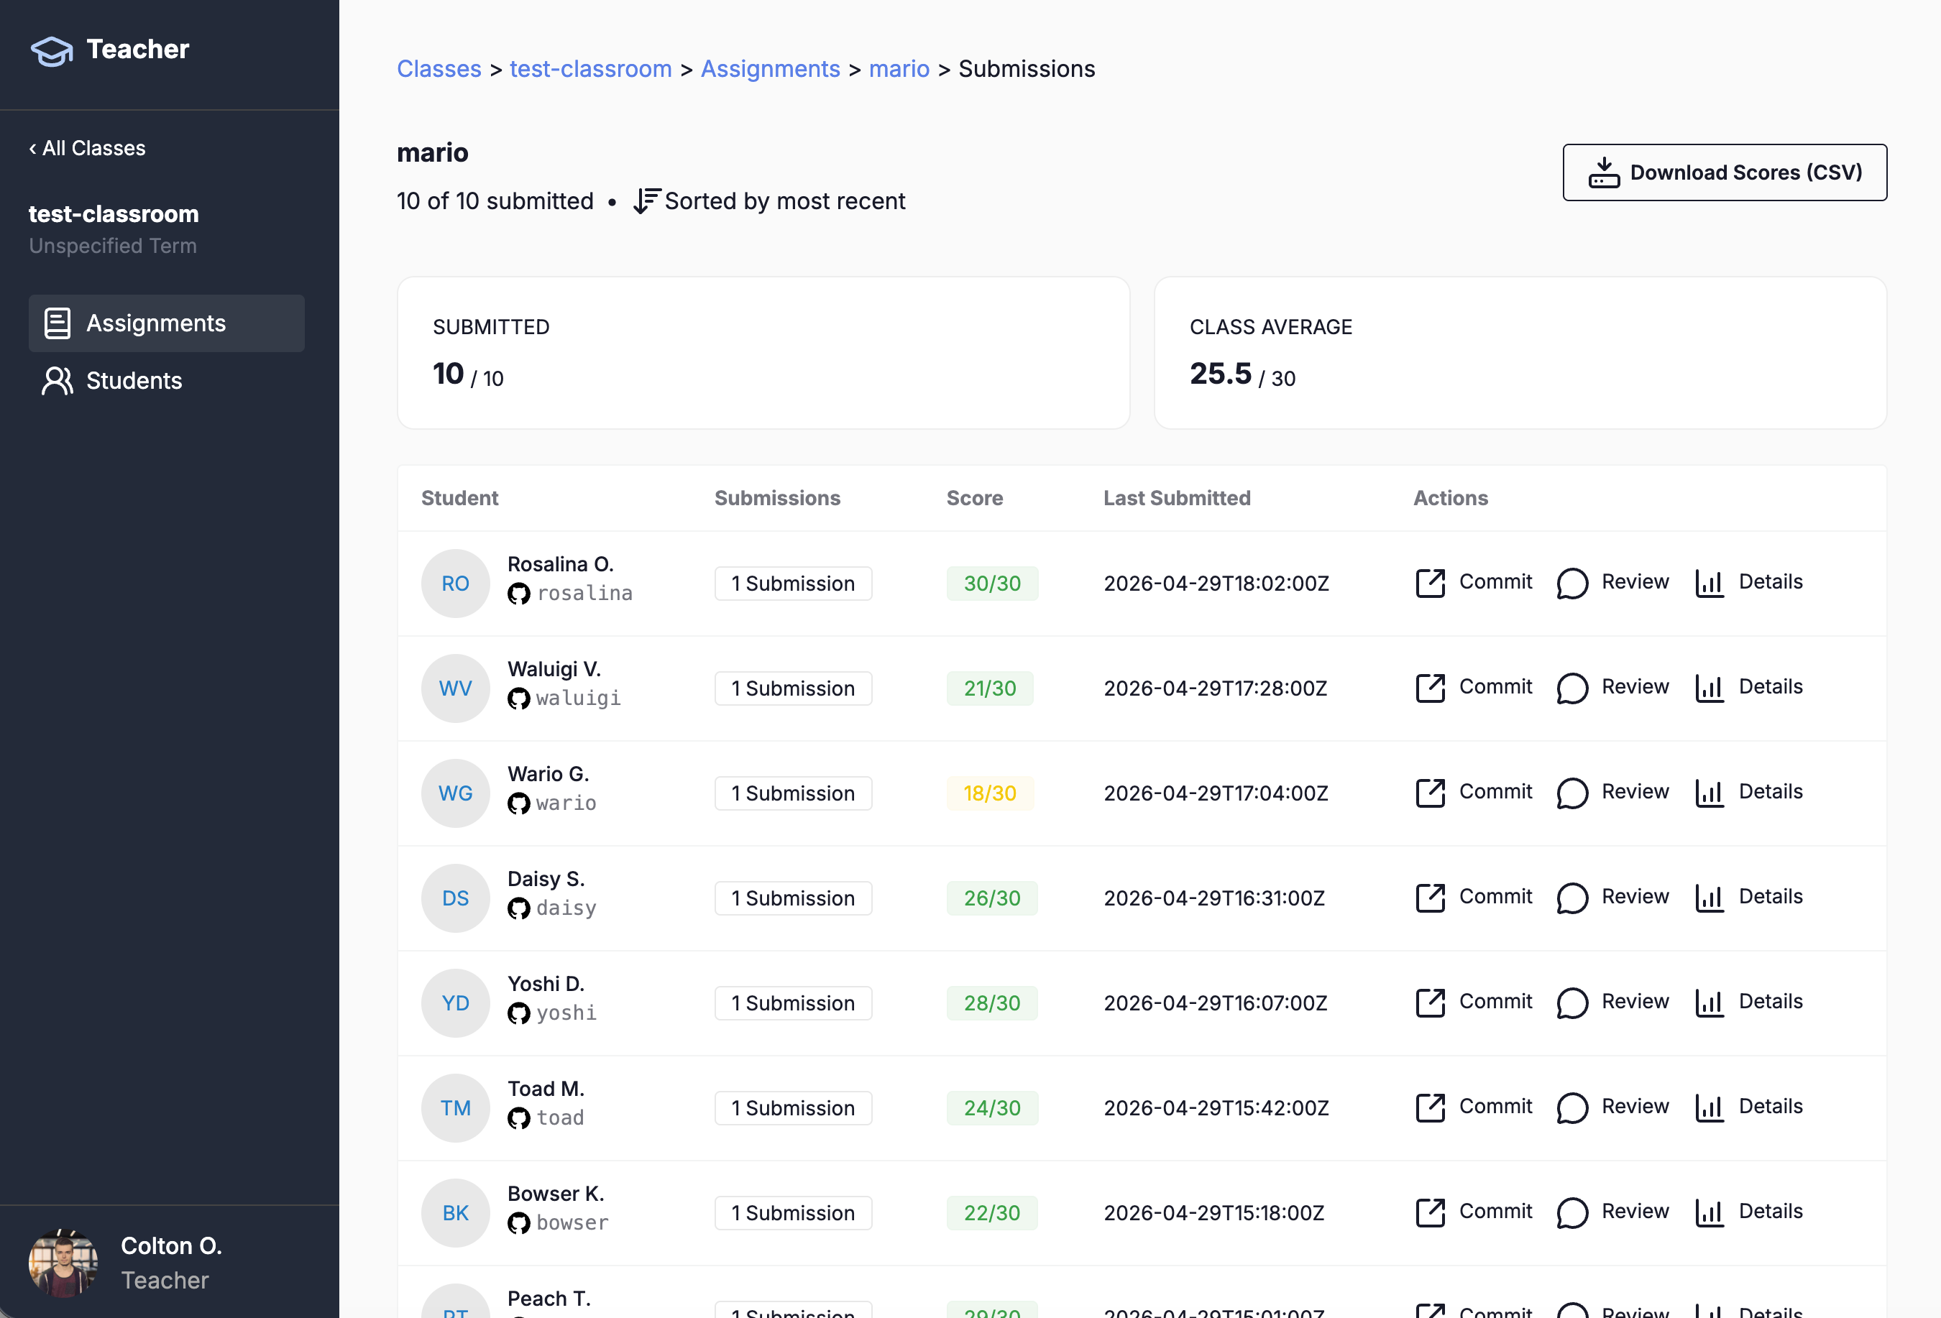
Task: Click Colton O. profile photo
Action: (63, 1262)
